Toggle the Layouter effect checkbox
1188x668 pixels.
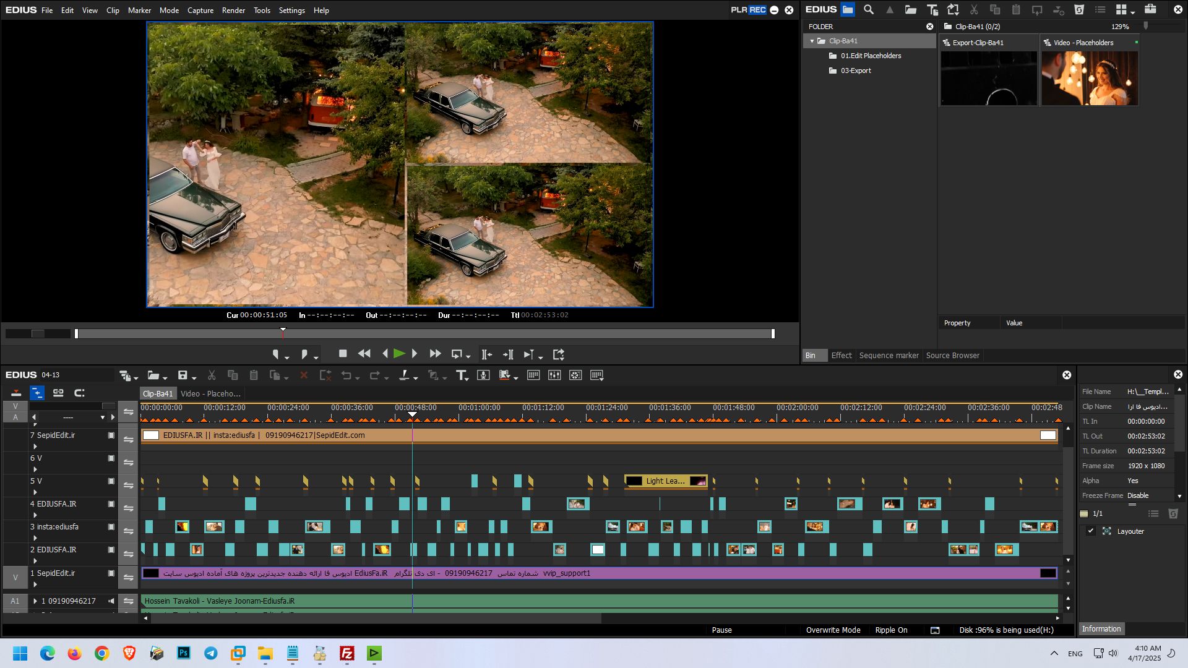click(1091, 531)
